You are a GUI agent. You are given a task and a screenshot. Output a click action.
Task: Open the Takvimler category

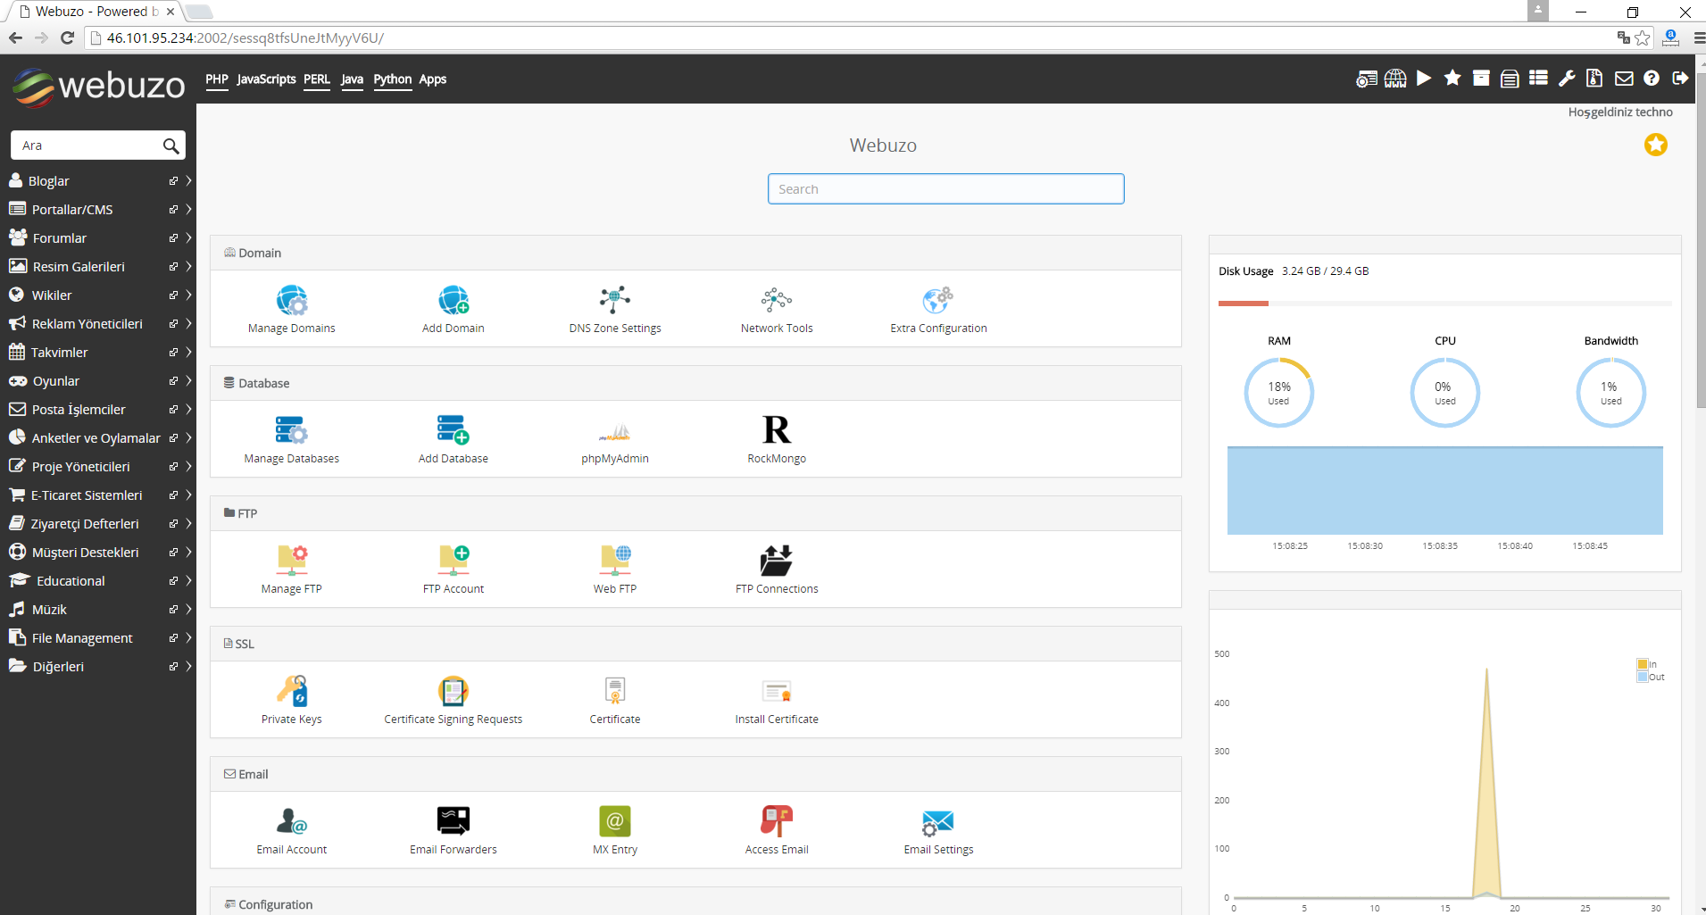59,352
